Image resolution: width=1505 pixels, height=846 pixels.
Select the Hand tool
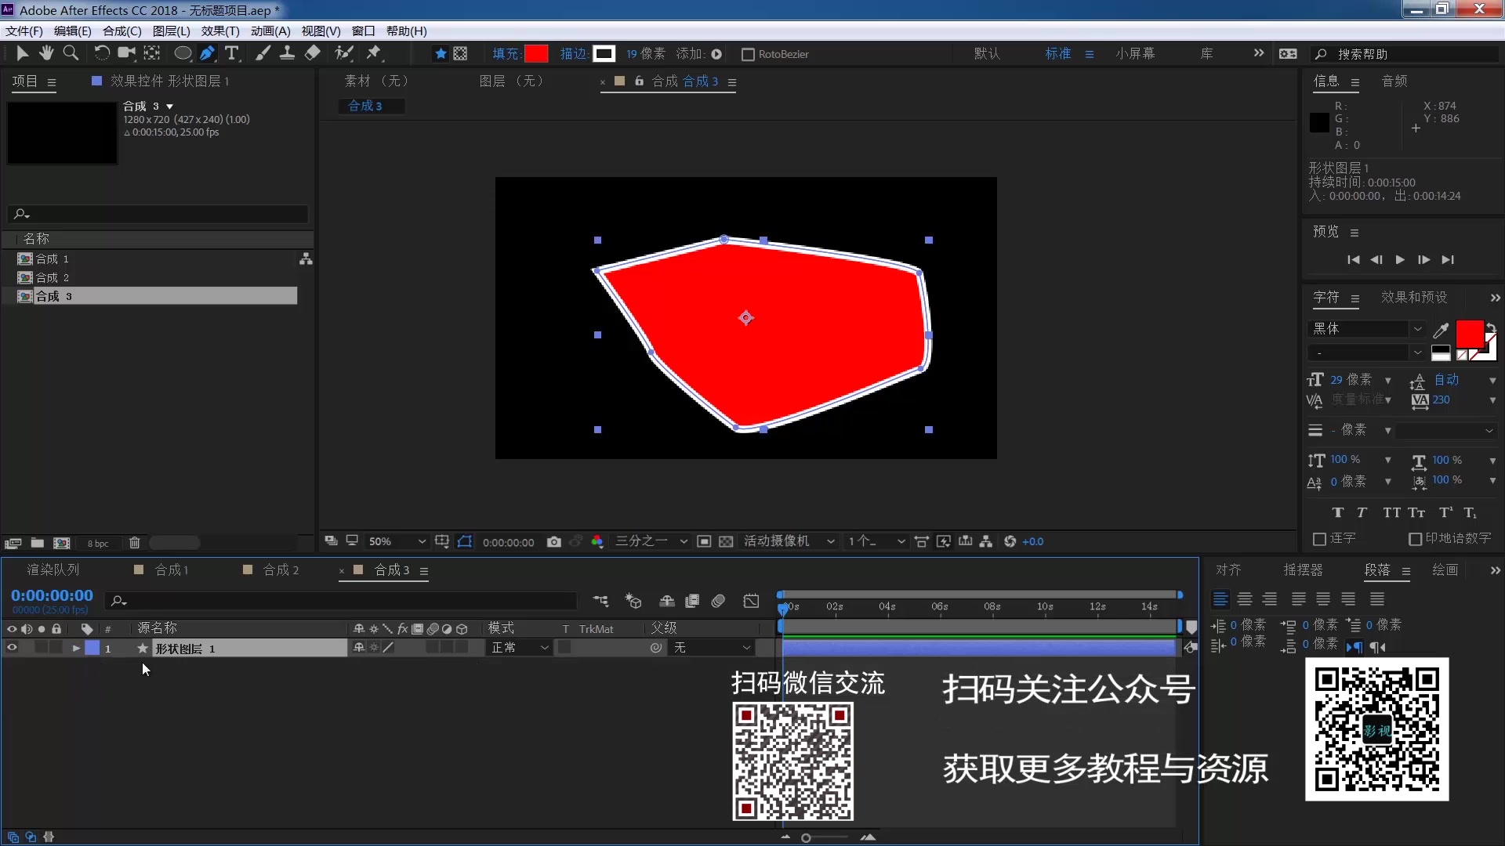46,53
